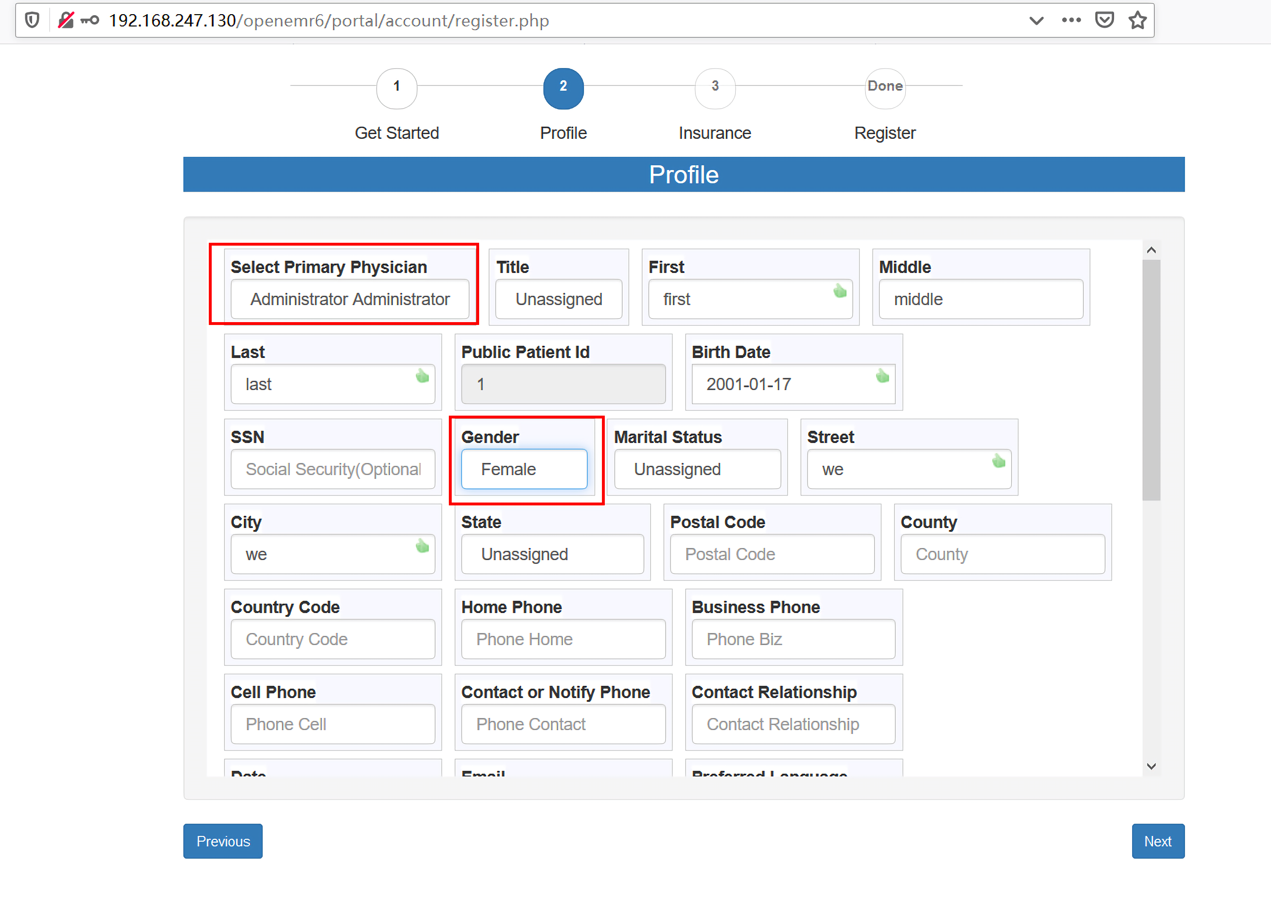Screen dimensions: 1271x904
Task: Jump to step 3 Insurance
Action: tap(715, 88)
